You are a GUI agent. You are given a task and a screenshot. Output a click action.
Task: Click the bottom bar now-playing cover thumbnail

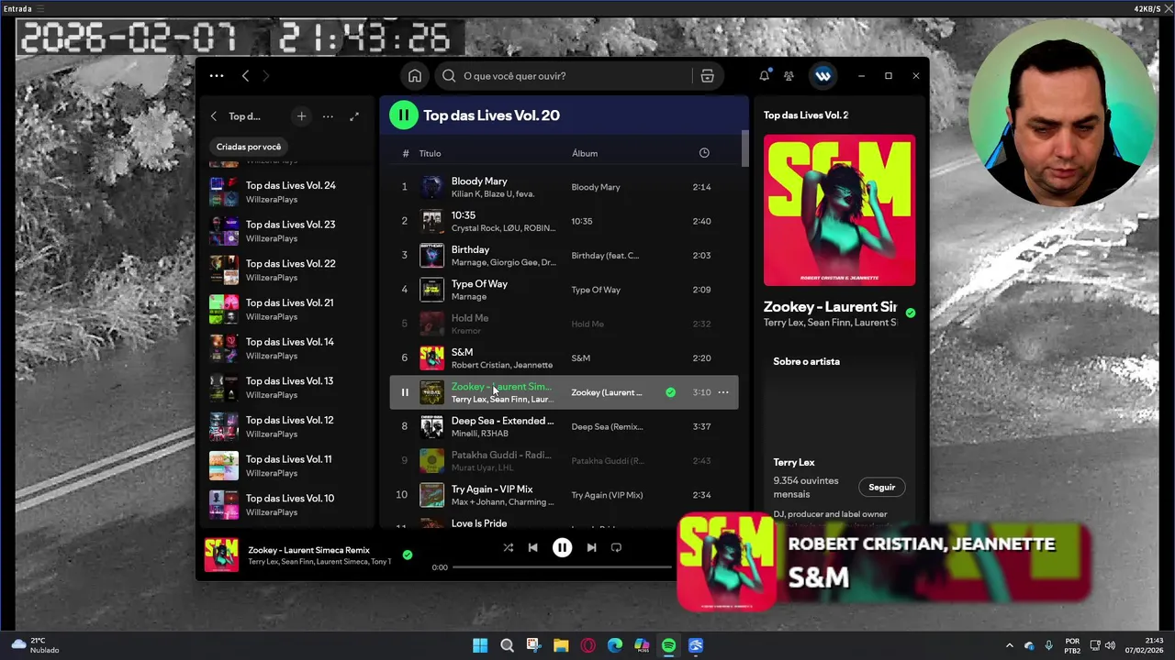221,555
